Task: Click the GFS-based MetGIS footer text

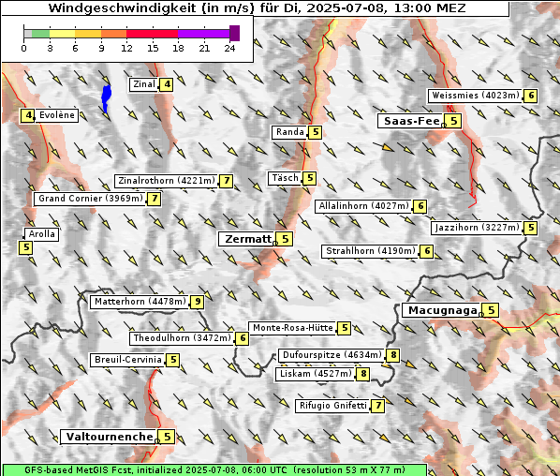Action: tap(214, 470)
